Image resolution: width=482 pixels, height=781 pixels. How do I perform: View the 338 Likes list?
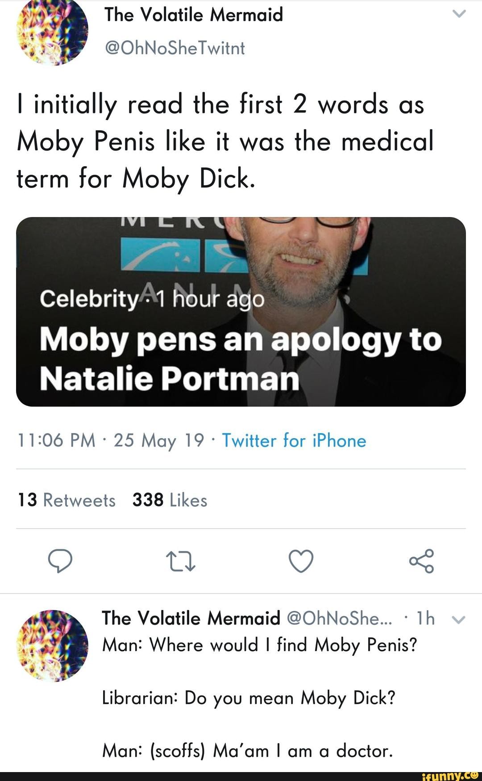(x=170, y=500)
